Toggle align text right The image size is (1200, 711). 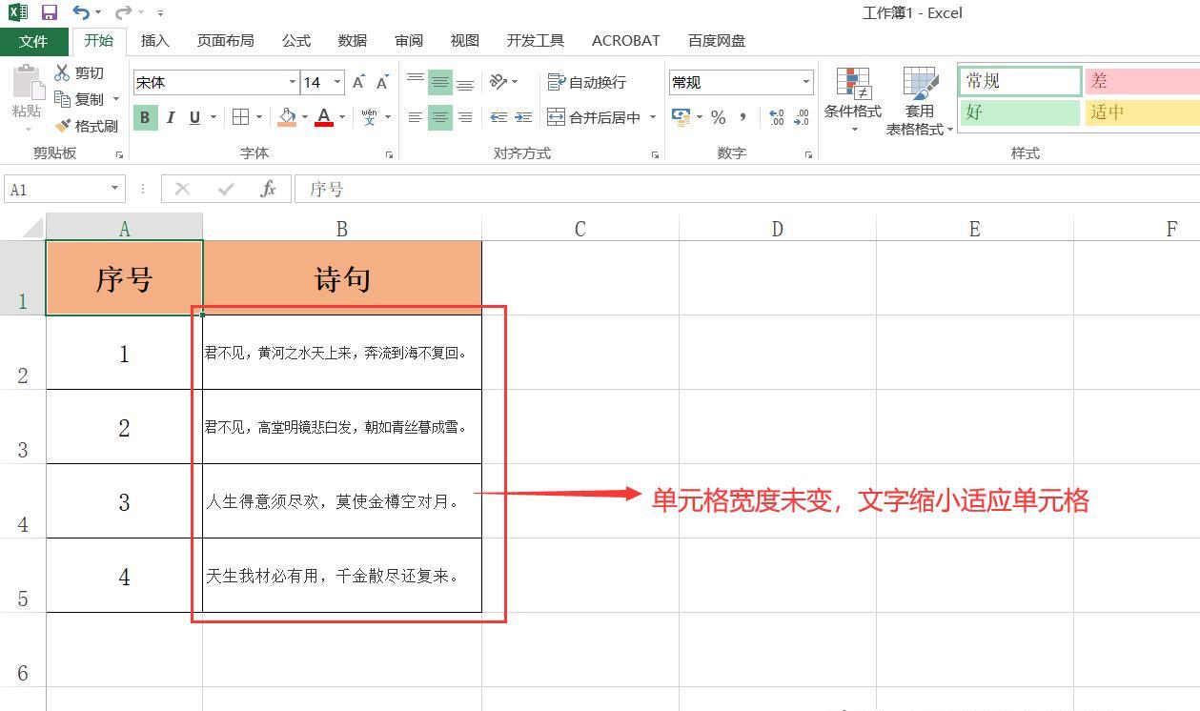[465, 117]
